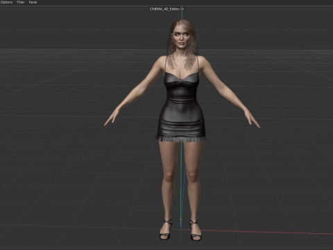Open the Filter menu
Screen dimensions: 333x250
[x=21, y=2]
